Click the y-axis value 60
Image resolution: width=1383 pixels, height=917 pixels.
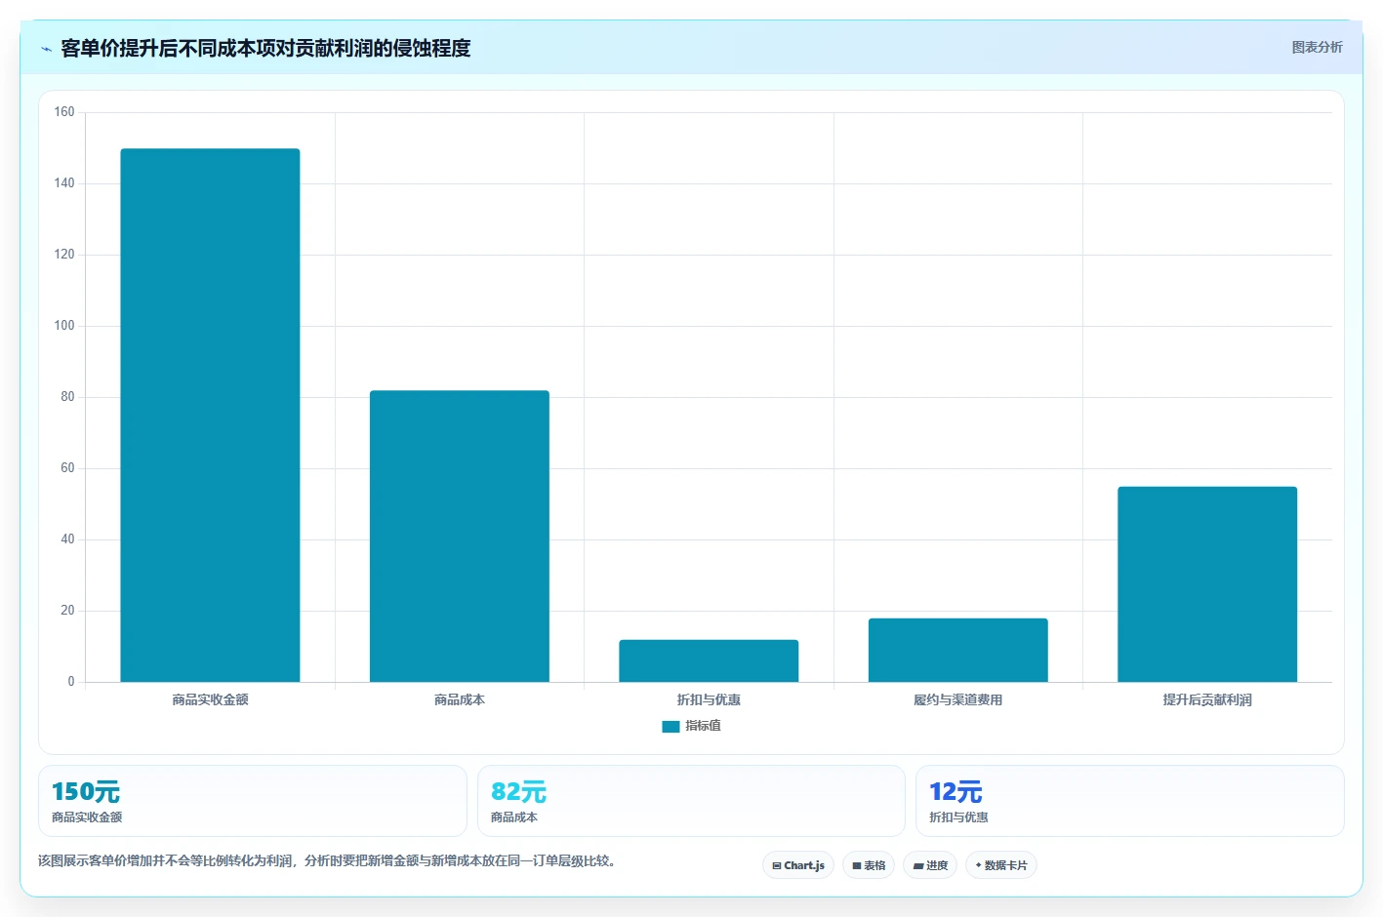coord(67,468)
